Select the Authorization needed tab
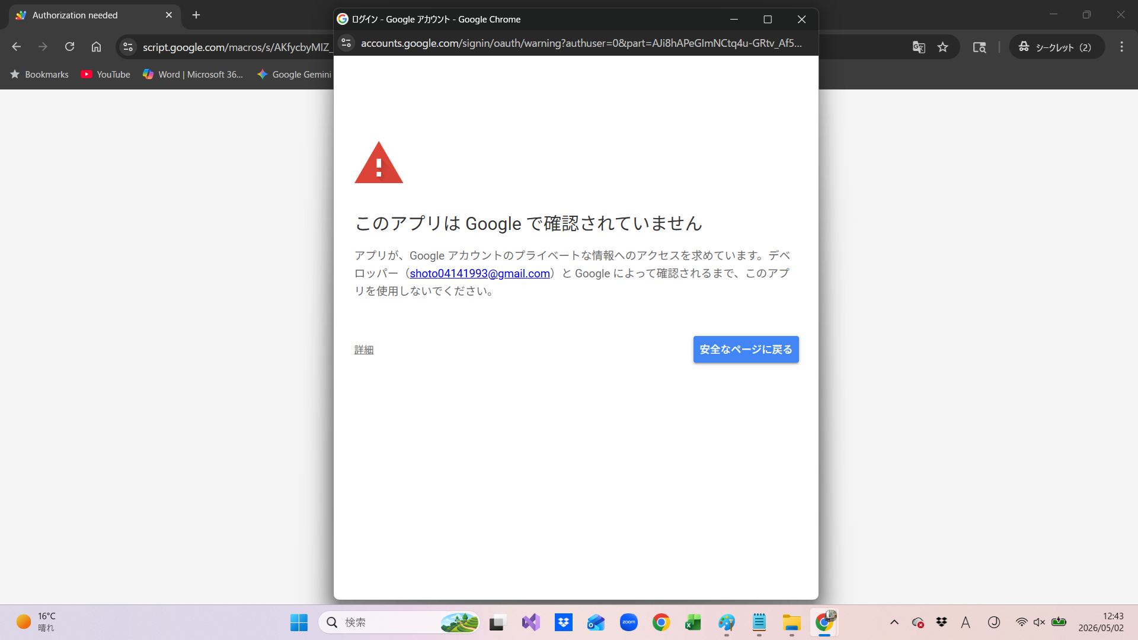Image resolution: width=1138 pixels, height=640 pixels. [95, 15]
